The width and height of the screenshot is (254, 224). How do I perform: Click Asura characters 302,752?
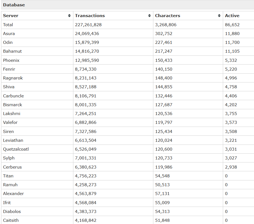164,34
